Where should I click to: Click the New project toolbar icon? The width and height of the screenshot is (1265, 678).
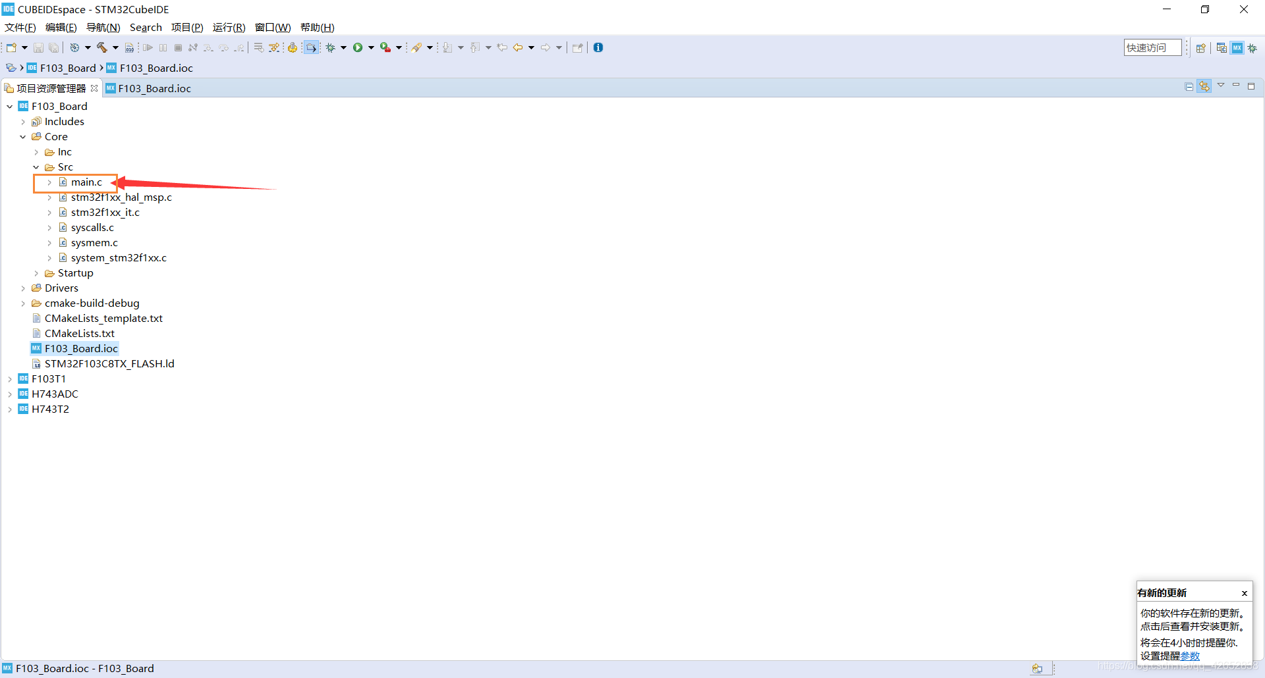click(11, 47)
